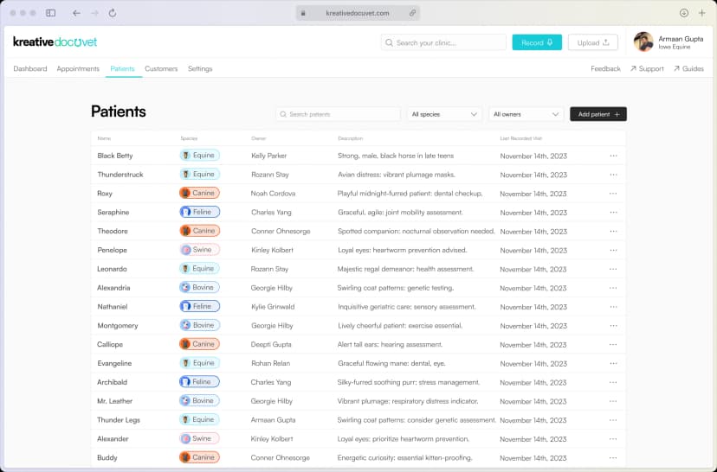This screenshot has height=472, width=717.
Task: Click owner Armaan Gupta in Thunder Legs row
Action: coord(273,420)
